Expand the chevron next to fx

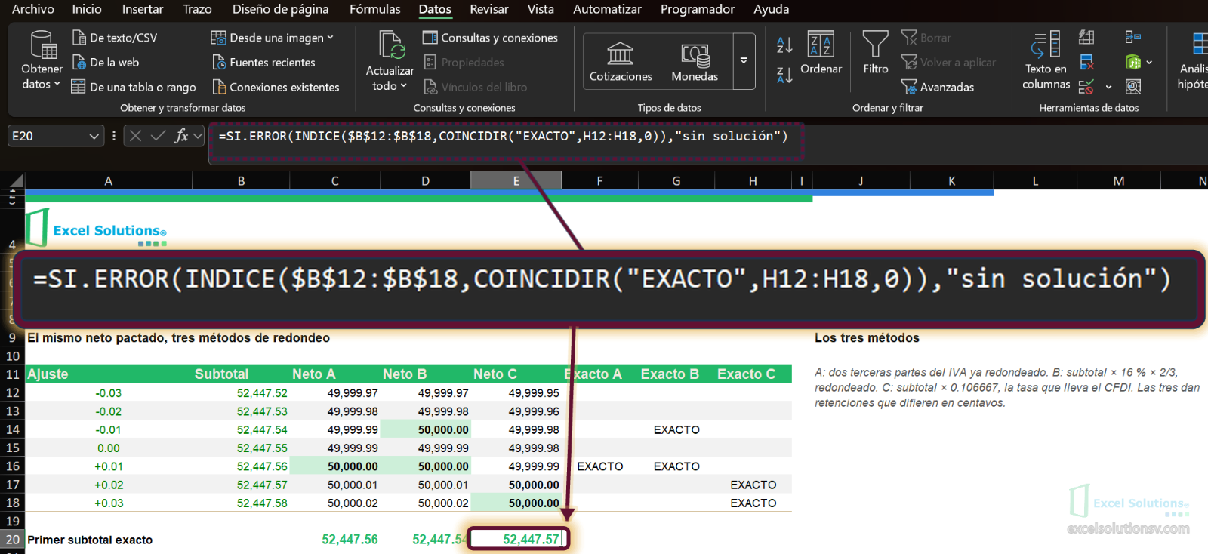tap(198, 136)
